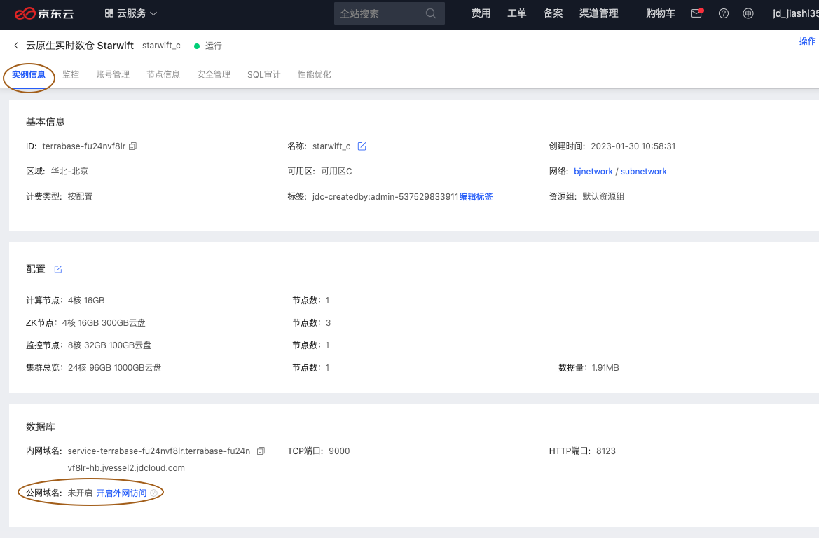
Task: Click the HTTP端口 8123 value
Action: (606, 451)
